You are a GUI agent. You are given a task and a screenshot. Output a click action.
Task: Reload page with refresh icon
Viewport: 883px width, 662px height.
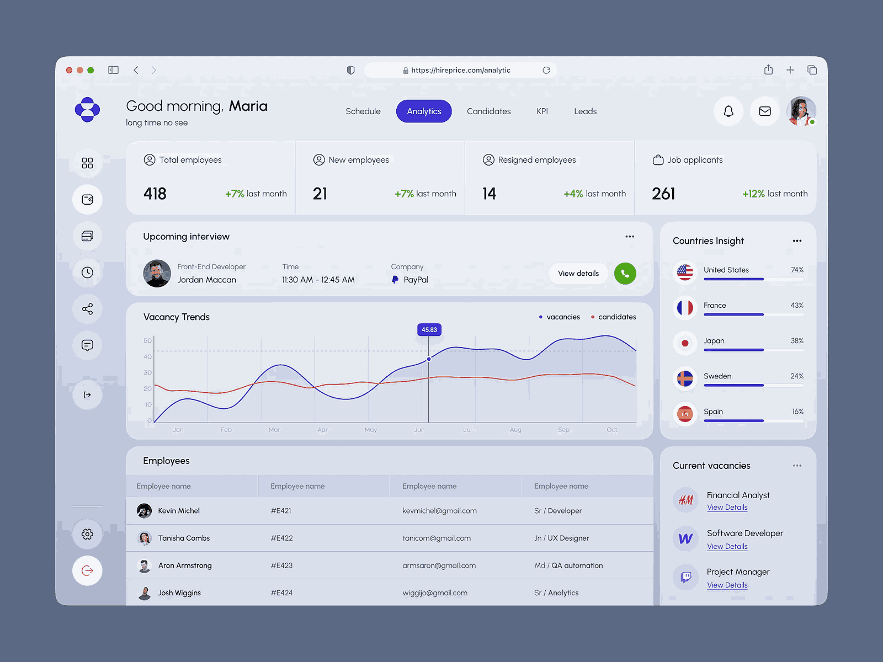pyautogui.click(x=546, y=70)
